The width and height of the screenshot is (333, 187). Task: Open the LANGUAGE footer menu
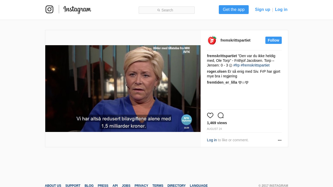pyautogui.click(x=199, y=185)
